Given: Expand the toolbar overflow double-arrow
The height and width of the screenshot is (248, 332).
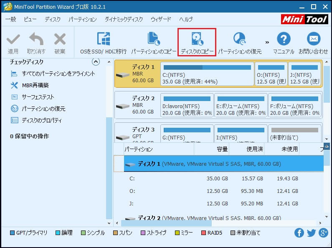Looking at the screenshot, I should [x=267, y=42].
